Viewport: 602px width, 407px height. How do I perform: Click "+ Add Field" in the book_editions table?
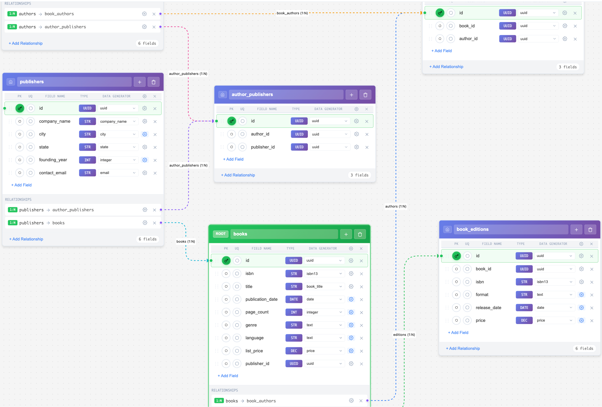[x=458, y=332]
